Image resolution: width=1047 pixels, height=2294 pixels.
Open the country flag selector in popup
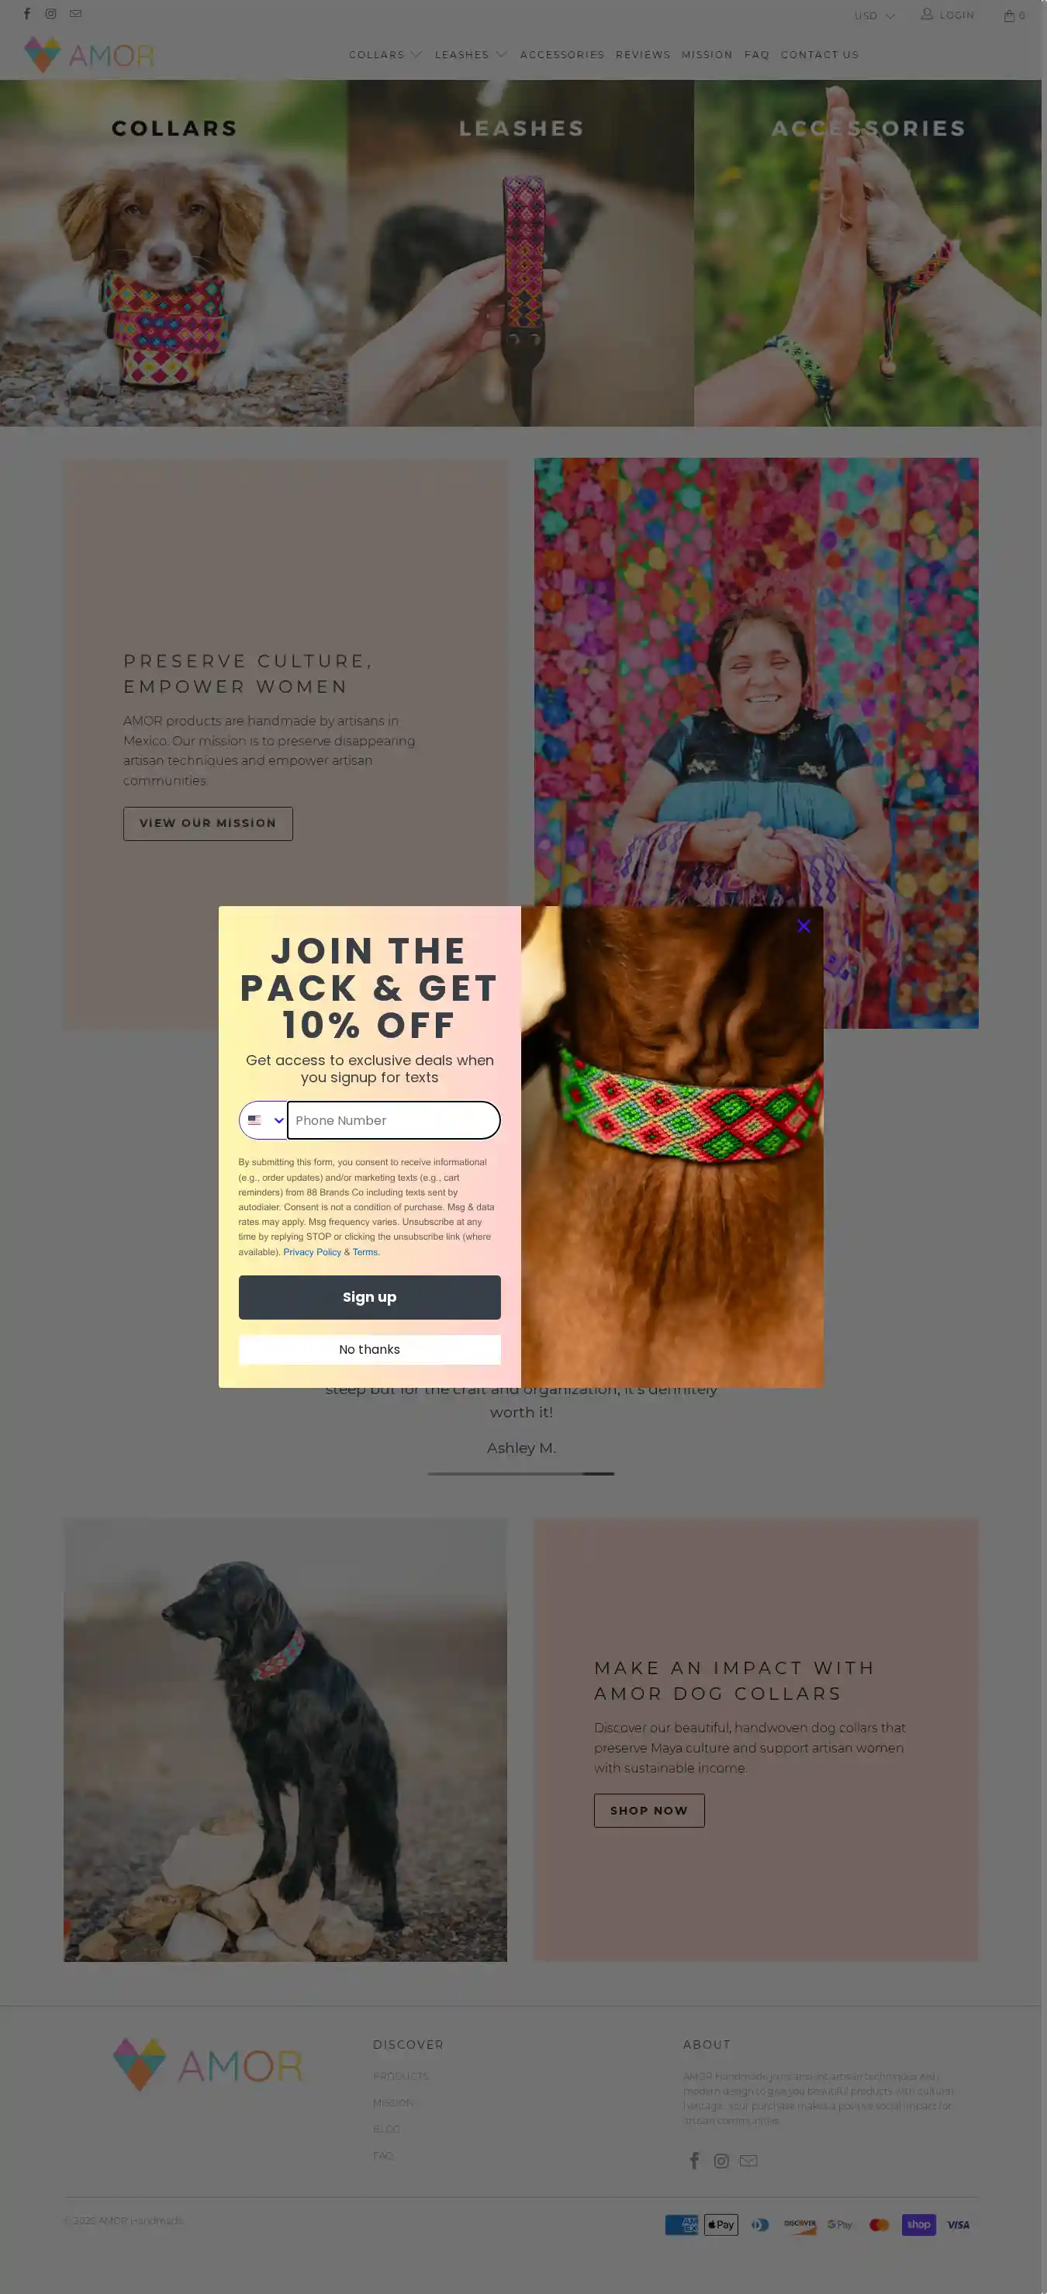264,1120
